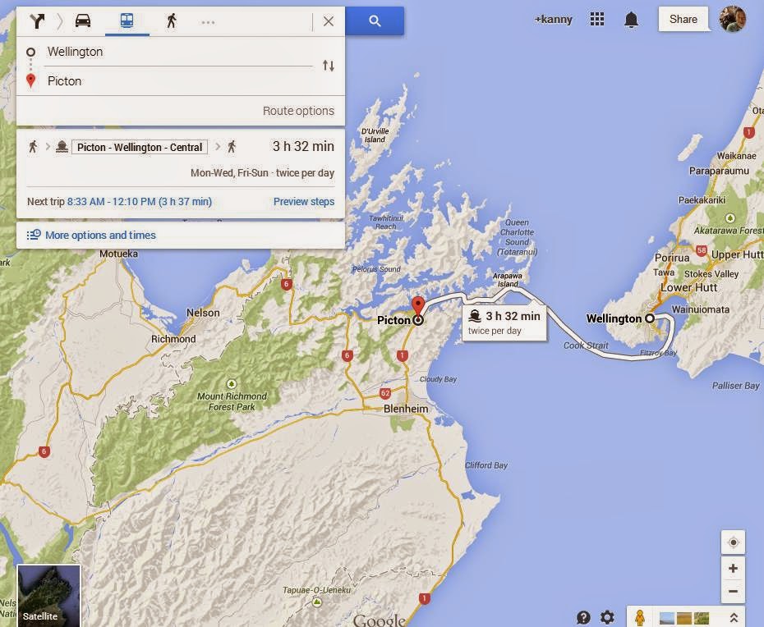764x627 pixels.
Task: Click the blue search button
Action: [375, 21]
